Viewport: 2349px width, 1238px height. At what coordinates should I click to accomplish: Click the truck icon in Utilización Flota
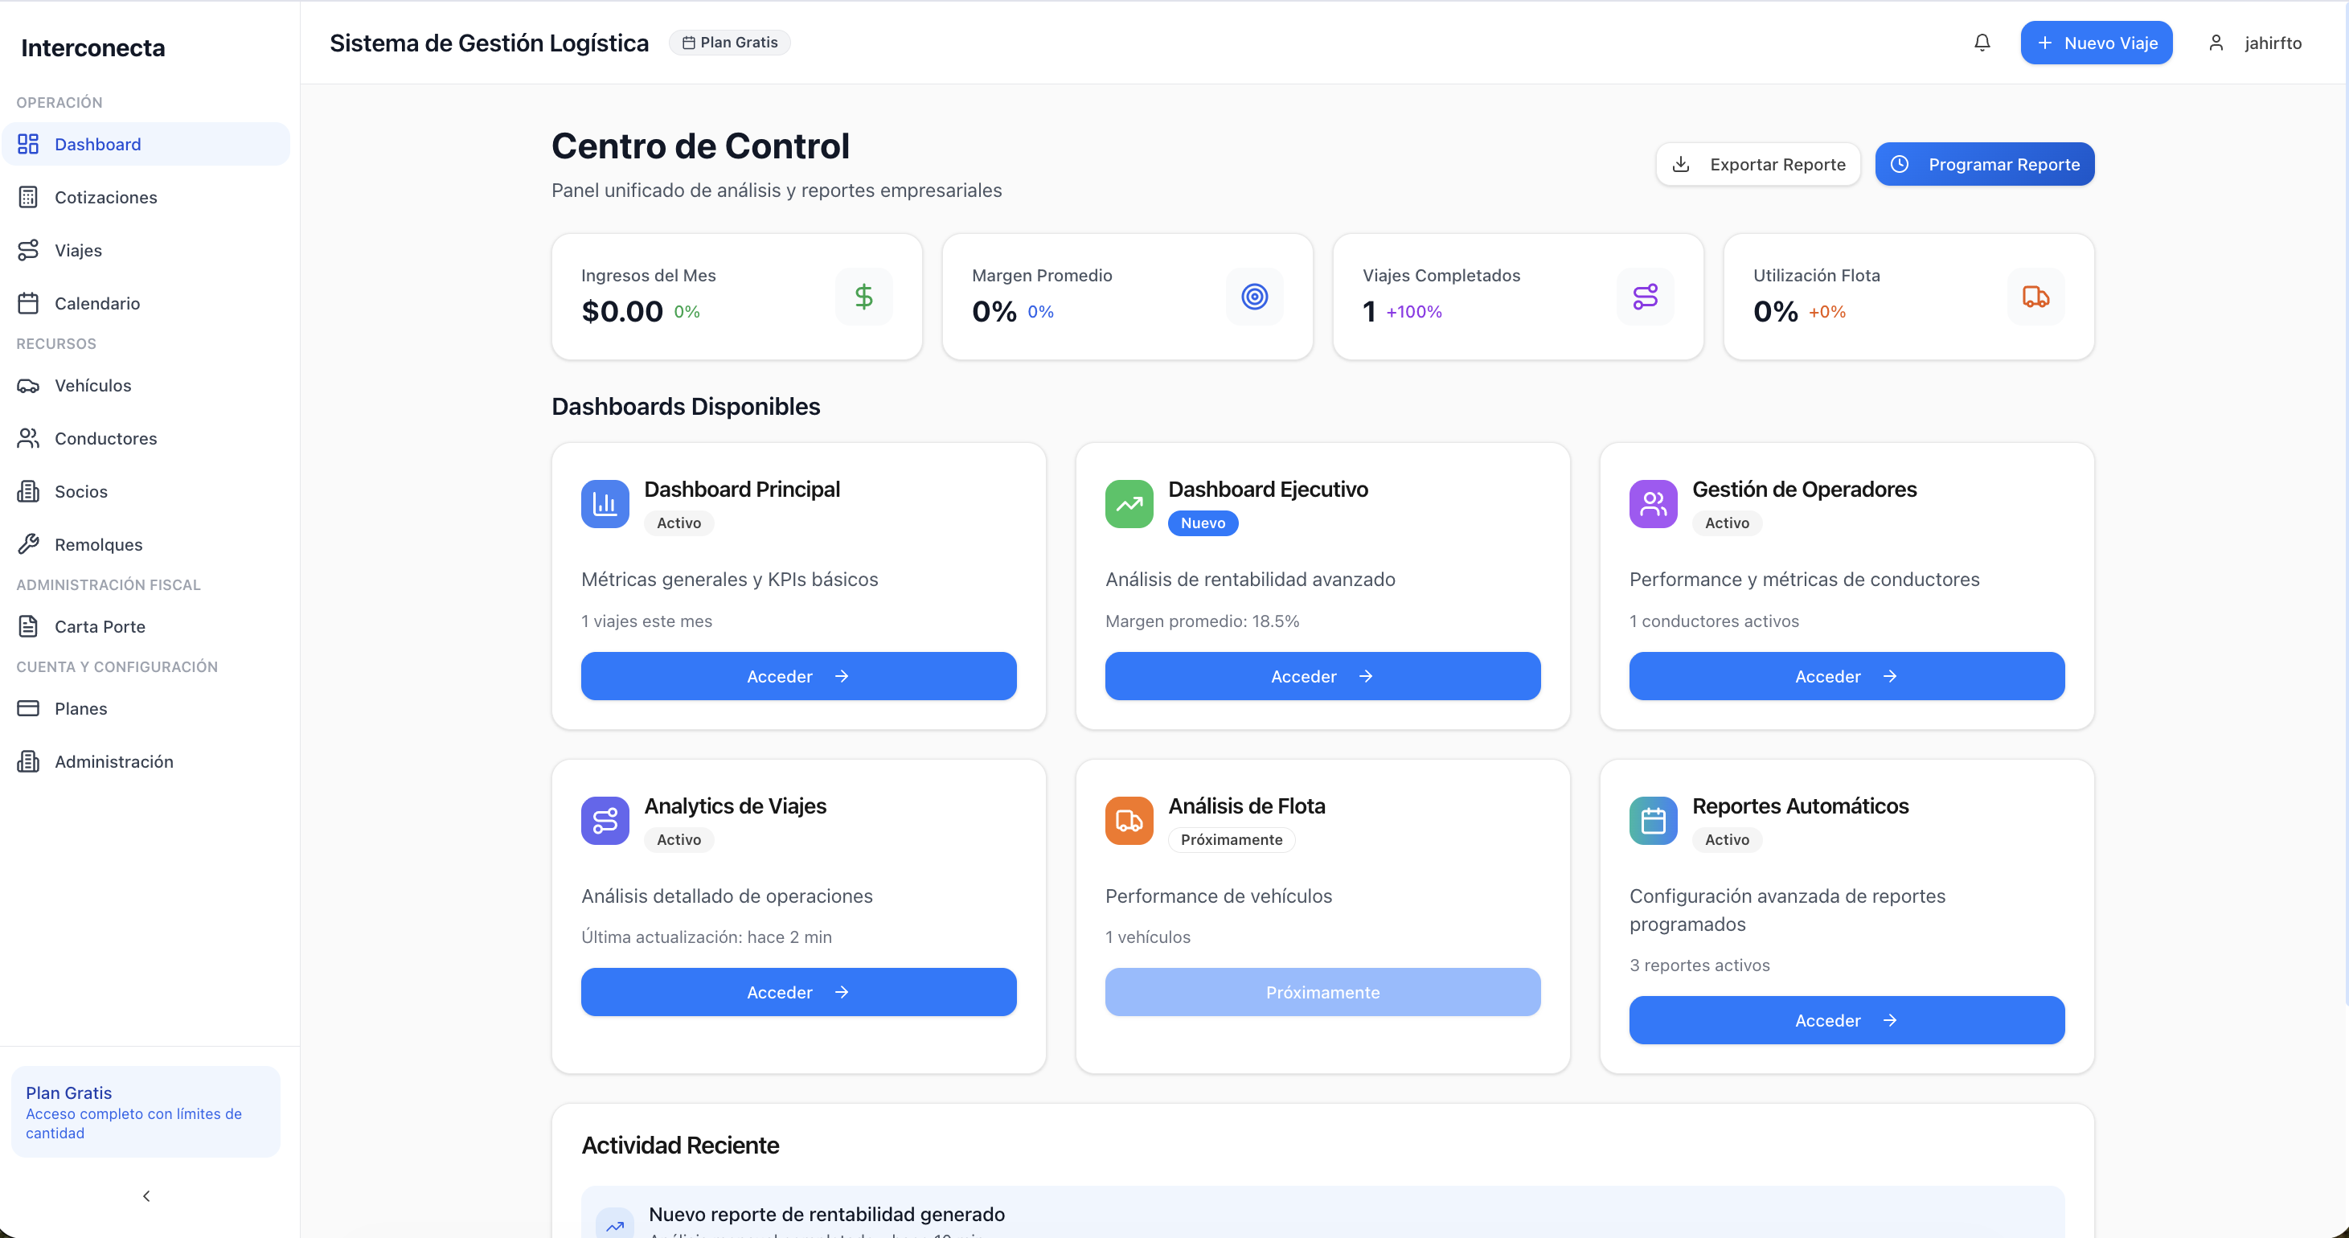point(2035,297)
